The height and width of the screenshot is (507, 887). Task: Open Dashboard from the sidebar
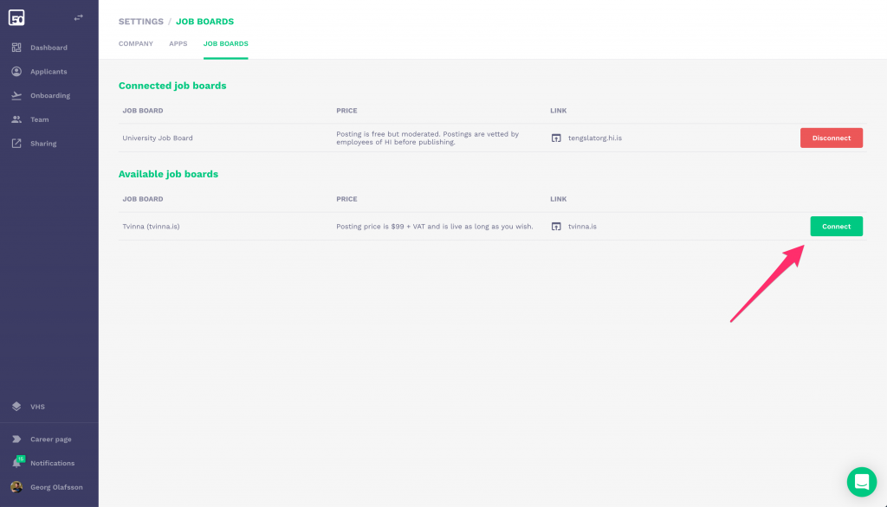tap(49, 48)
